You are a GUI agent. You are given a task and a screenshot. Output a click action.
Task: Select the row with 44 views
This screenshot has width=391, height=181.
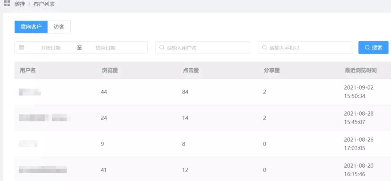203,92
